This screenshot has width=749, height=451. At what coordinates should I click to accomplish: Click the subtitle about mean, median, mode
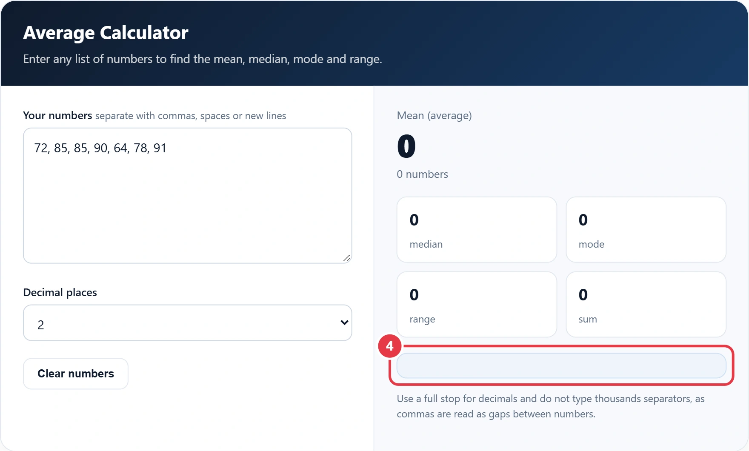(x=203, y=59)
